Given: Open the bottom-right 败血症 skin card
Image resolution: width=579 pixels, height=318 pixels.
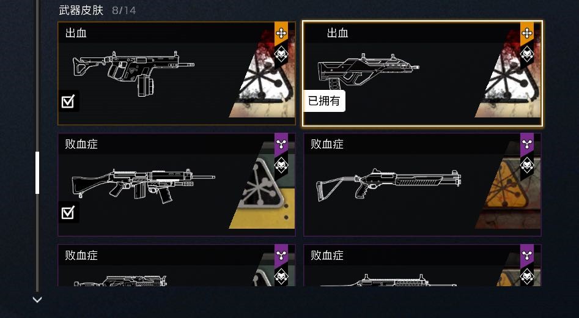Looking at the screenshot, I should pyautogui.click(x=422, y=265).
